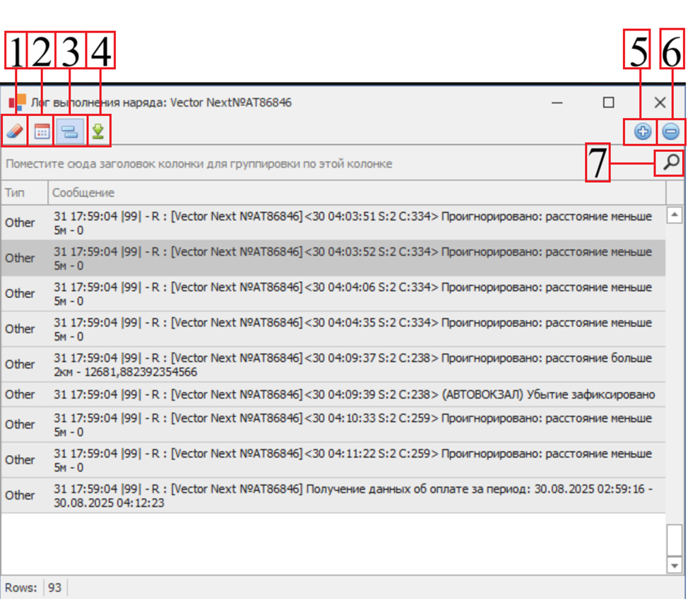Select the row with distance over 2км

pos(353,364)
